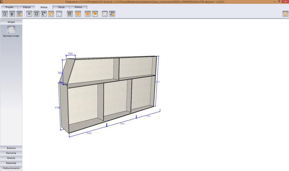Click the door with lock toolbar icon
This screenshot has width=289, height=171.
point(19,14)
